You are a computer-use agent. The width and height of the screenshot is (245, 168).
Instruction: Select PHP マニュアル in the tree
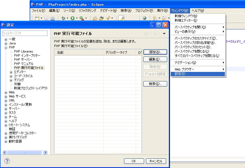click(24, 64)
